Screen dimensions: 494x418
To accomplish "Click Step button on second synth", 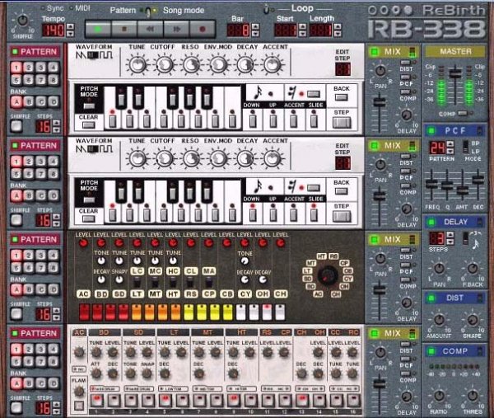I will 342,216.
